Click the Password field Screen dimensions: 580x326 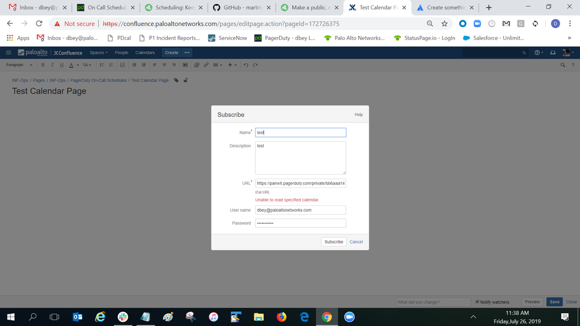[x=300, y=223]
